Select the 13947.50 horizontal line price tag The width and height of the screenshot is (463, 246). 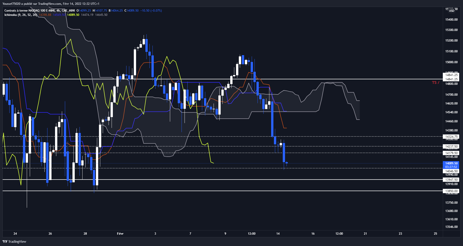tap(451, 180)
